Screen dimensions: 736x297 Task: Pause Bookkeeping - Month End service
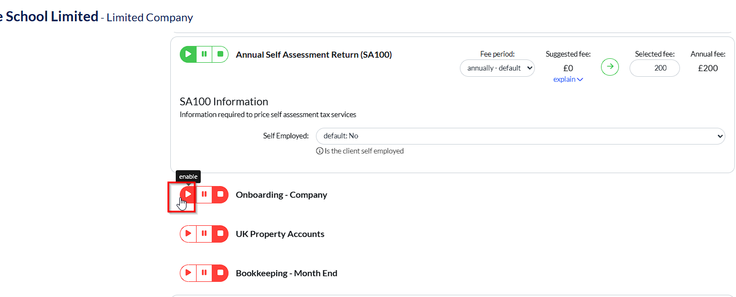coord(204,273)
